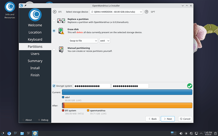Click the OpenMandriva Lx Installer window title
The image size is (218, 136).
106,6
